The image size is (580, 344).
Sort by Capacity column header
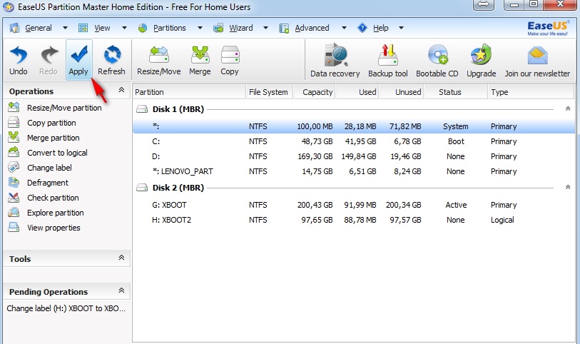[315, 92]
